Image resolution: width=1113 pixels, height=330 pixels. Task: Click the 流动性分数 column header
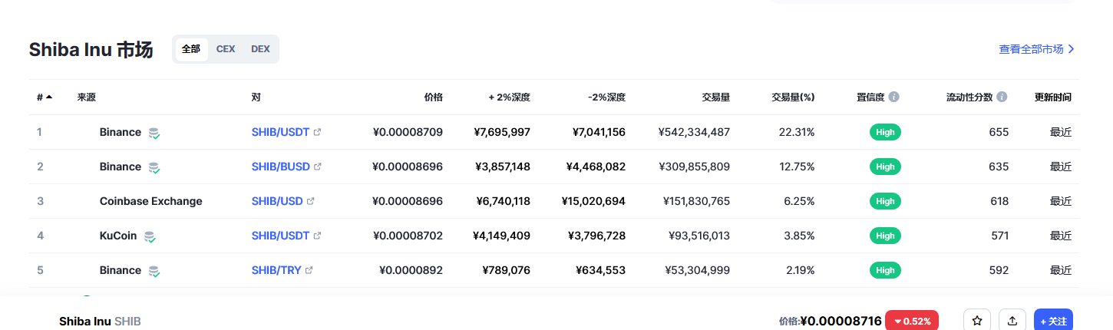tap(969, 97)
